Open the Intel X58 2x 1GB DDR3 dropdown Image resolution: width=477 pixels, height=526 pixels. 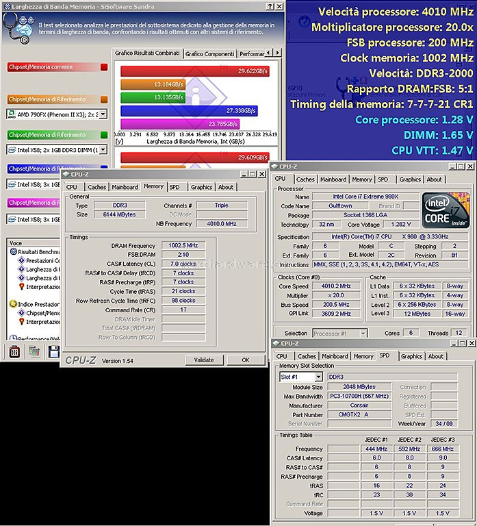(x=103, y=149)
